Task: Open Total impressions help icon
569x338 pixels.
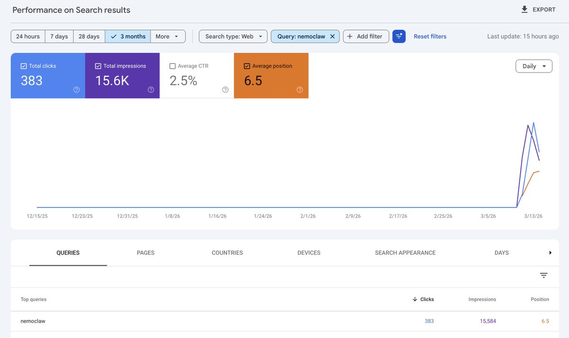Action: (151, 90)
